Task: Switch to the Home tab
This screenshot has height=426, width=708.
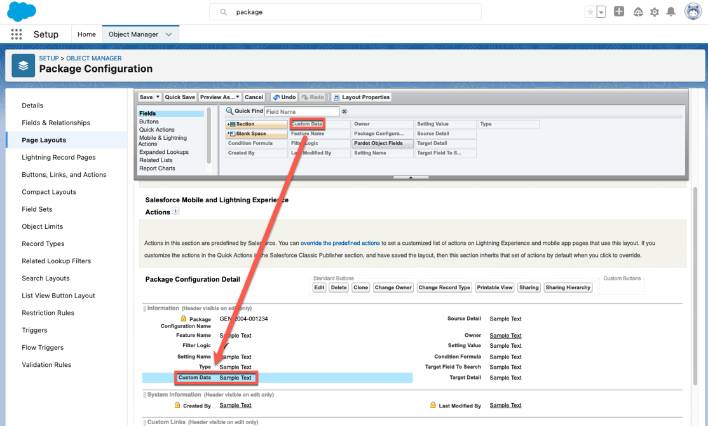Action: [x=86, y=34]
